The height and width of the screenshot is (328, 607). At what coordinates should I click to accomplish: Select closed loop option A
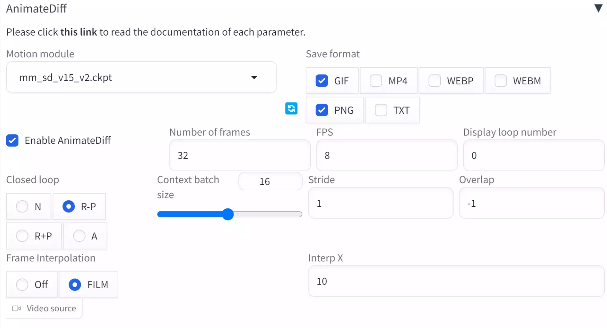tap(79, 236)
